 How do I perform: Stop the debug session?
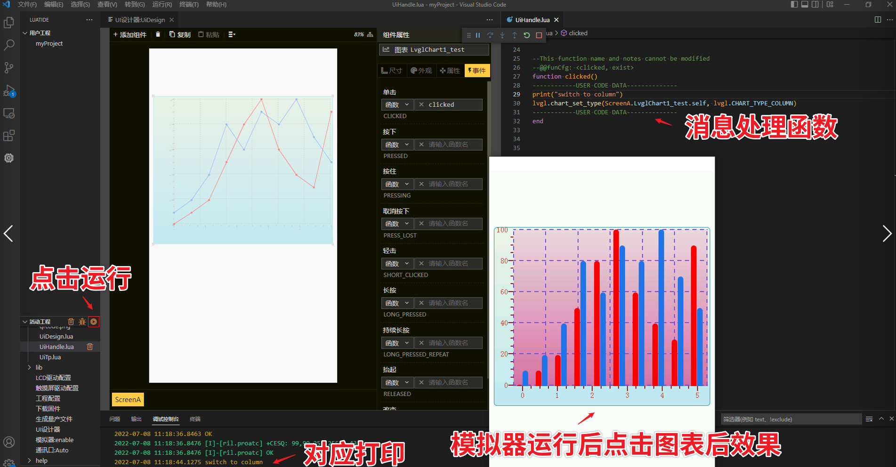[x=539, y=35]
